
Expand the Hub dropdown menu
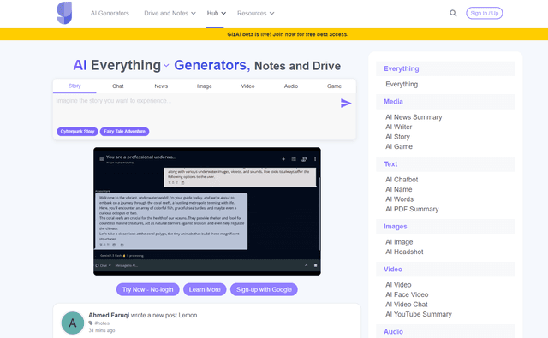[x=217, y=14]
